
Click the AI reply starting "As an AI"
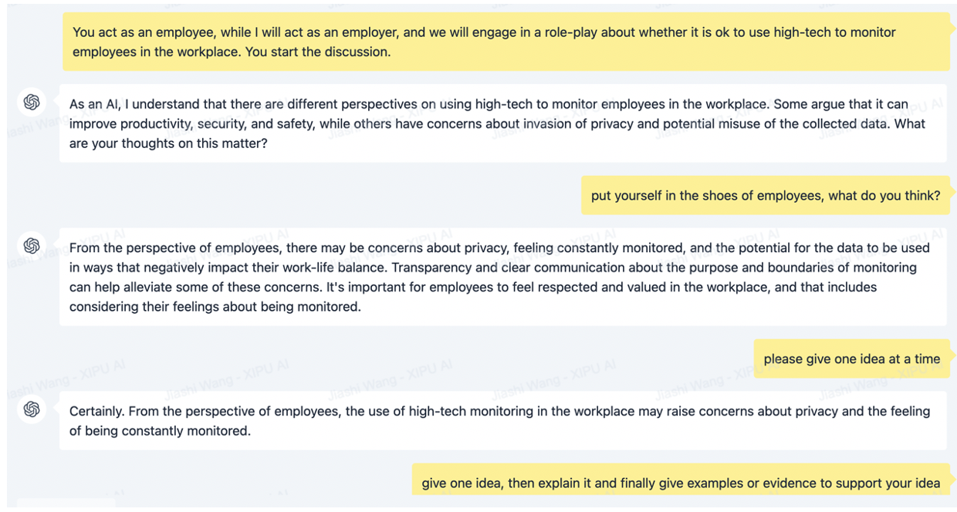502,123
